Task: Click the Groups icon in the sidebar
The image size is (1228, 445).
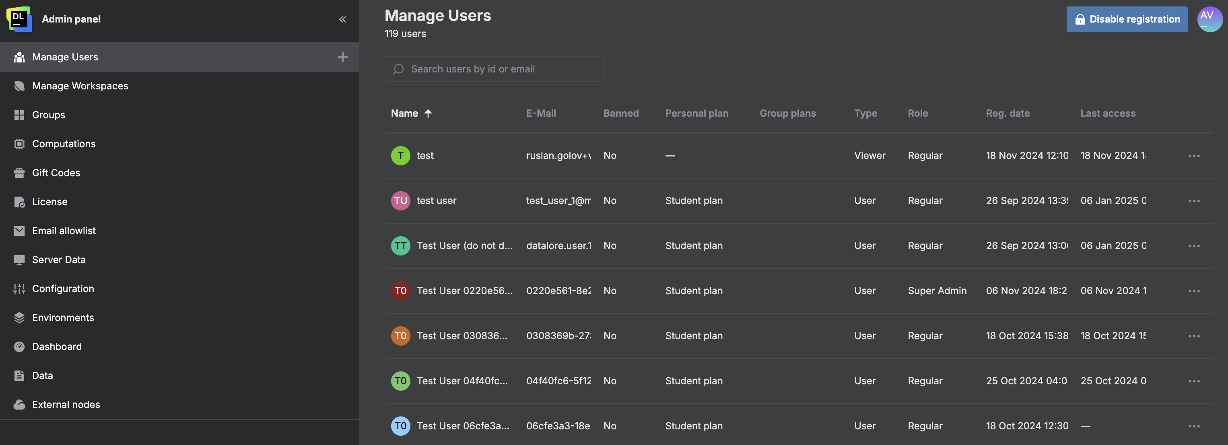Action: [19, 115]
